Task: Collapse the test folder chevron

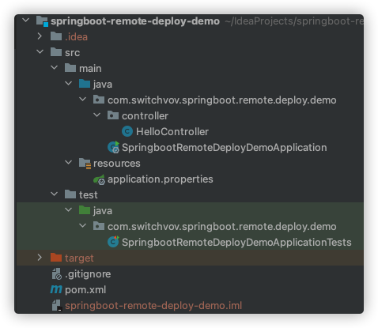Action: [55, 194]
